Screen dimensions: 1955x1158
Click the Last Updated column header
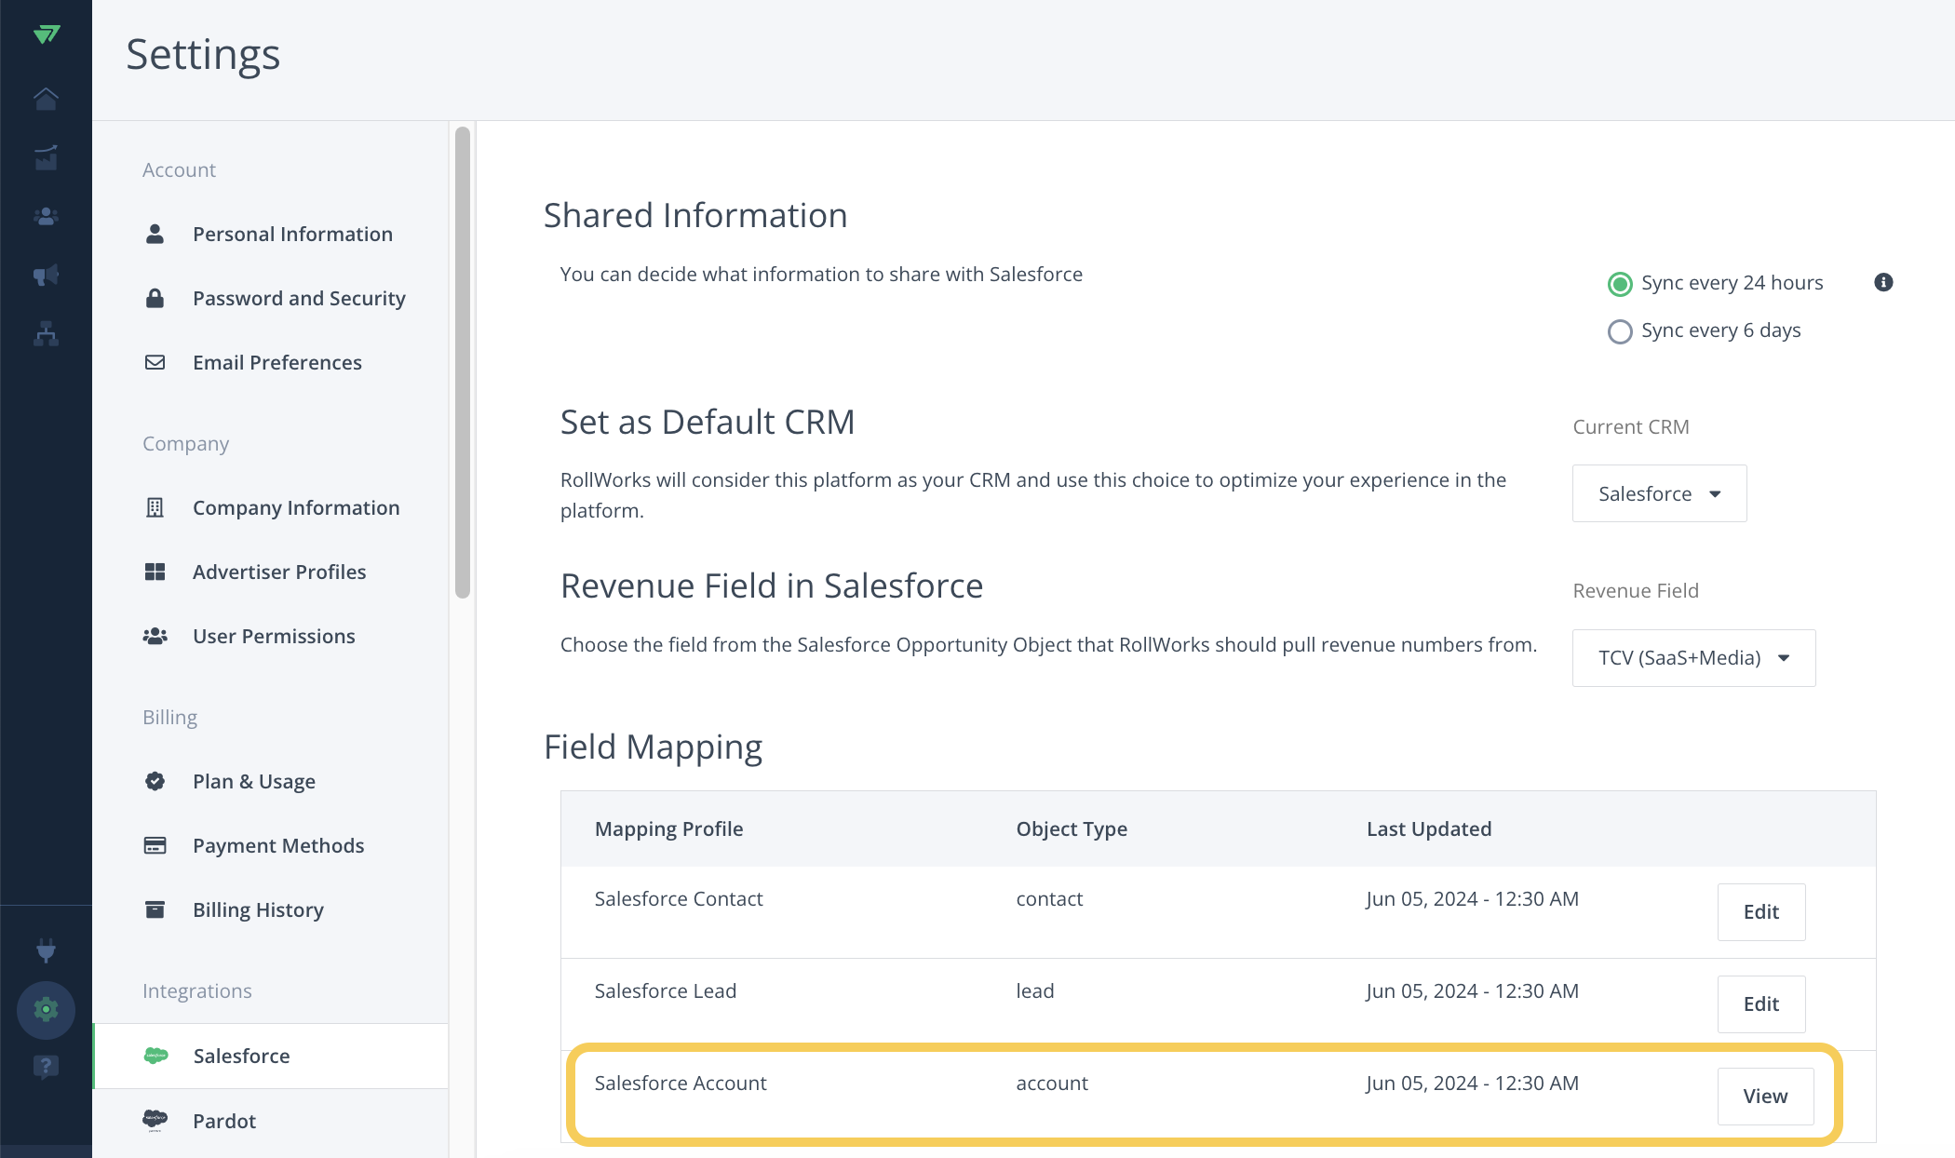click(x=1429, y=828)
